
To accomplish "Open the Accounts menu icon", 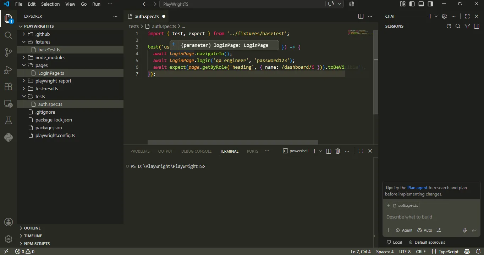I will (x=9, y=222).
